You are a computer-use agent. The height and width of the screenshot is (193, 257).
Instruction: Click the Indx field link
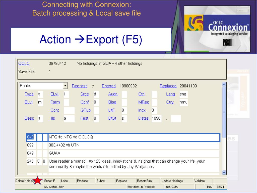point(142,110)
